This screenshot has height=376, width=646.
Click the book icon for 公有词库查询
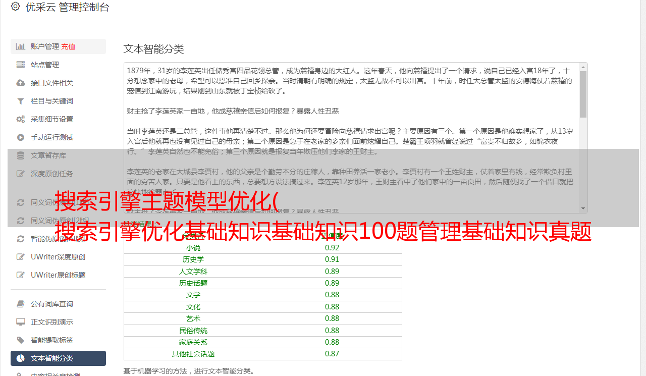[x=21, y=304]
